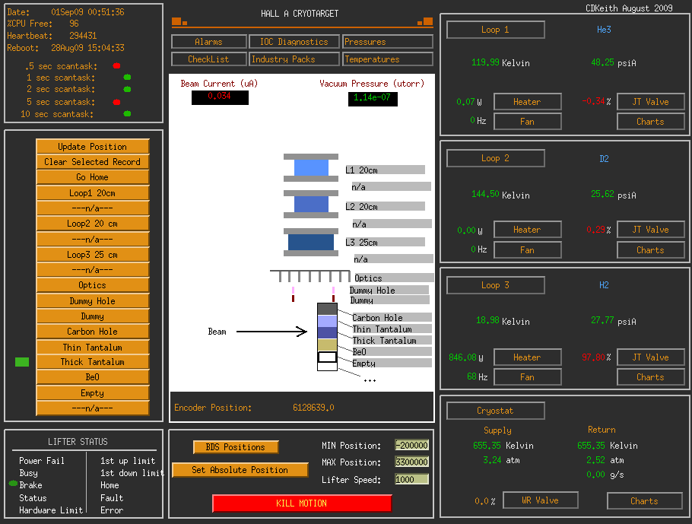The width and height of the screenshot is (692, 524).
Task: Click the L1 20cm light blue cell graphic
Action: tap(311, 168)
